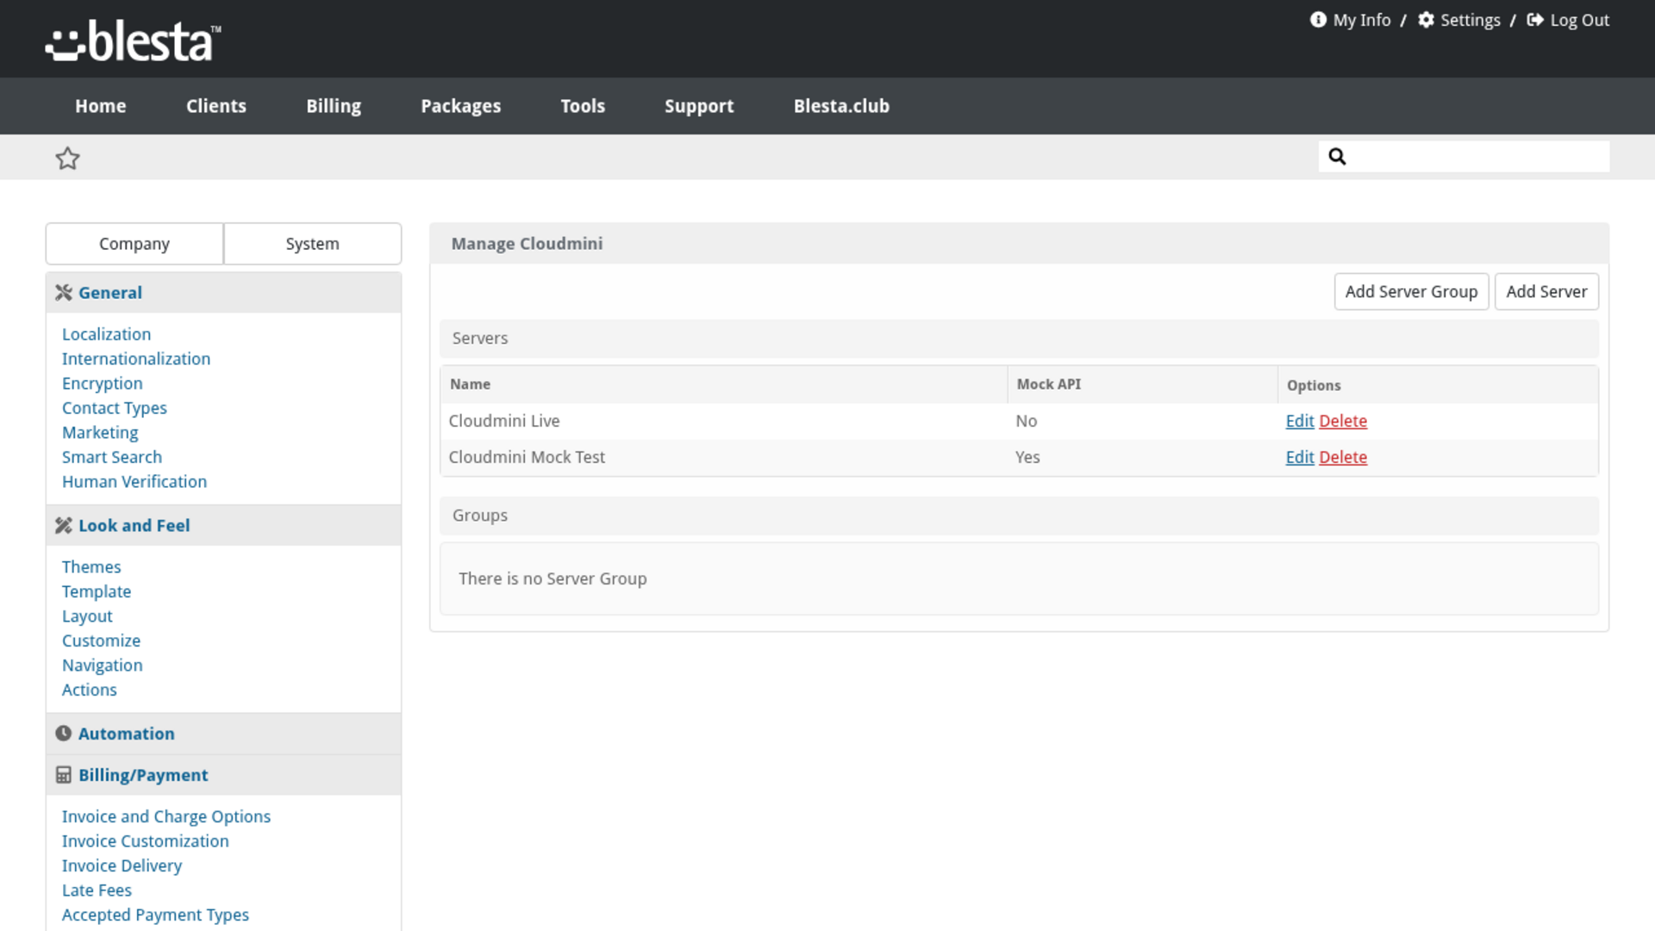Open Invoice Customization

tap(145, 841)
